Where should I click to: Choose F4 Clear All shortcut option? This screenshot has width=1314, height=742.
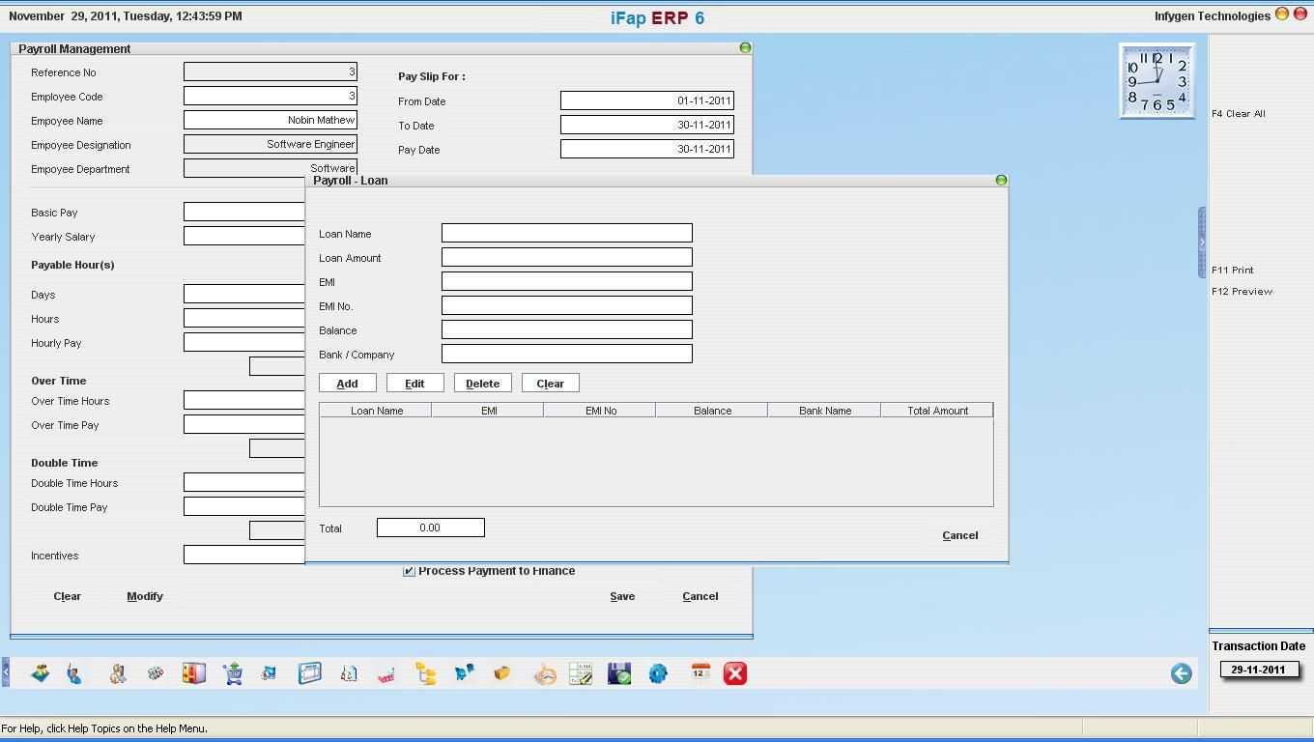pyautogui.click(x=1239, y=114)
